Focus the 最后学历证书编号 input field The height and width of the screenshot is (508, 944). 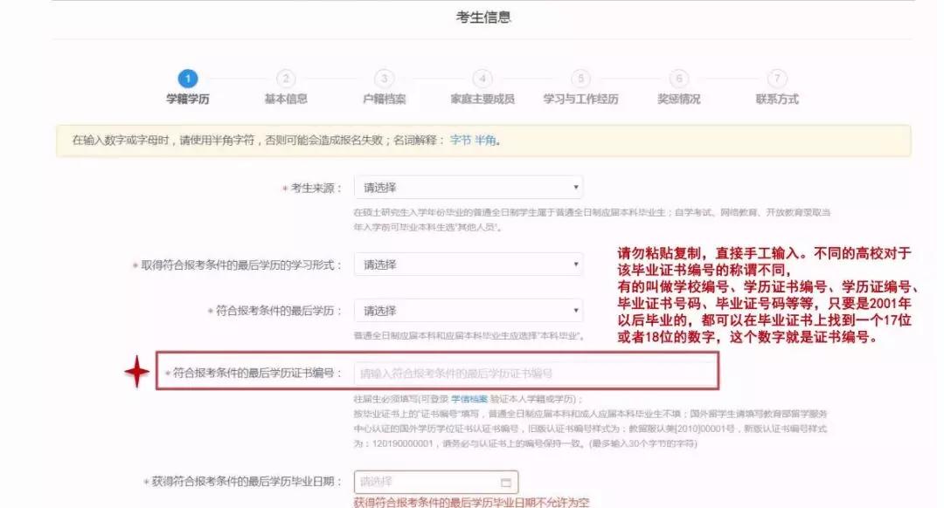click(x=535, y=373)
